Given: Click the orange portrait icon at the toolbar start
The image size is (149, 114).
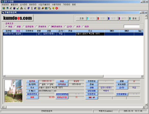Looking at the screenshot, I should [x=4, y=8].
